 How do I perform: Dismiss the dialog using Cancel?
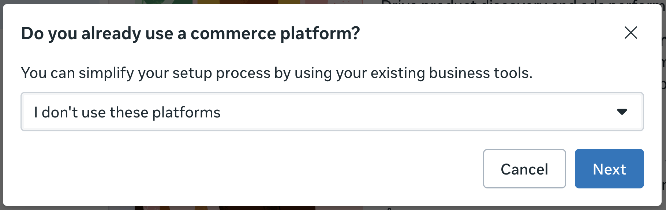coord(524,169)
